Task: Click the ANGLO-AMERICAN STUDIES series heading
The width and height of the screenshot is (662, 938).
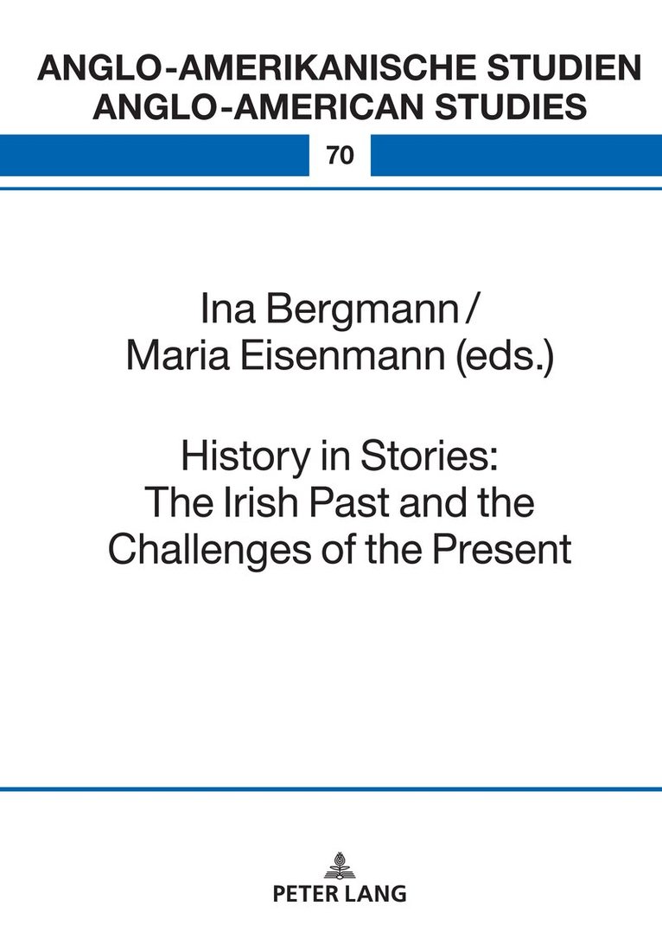Action: (x=340, y=107)
